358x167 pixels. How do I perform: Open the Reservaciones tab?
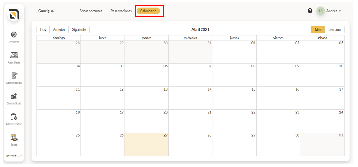(x=121, y=11)
